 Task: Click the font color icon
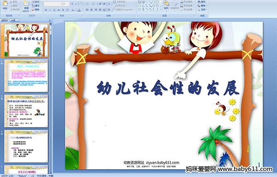[79, 10]
